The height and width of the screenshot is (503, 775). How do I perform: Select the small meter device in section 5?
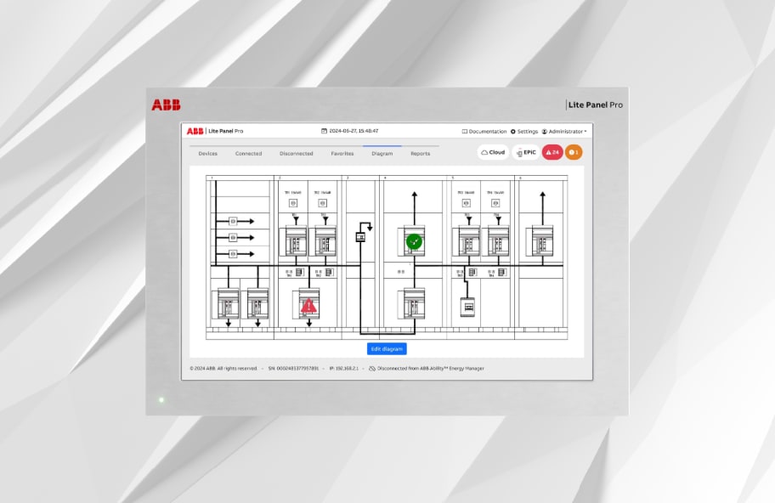(x=467, y=306)
